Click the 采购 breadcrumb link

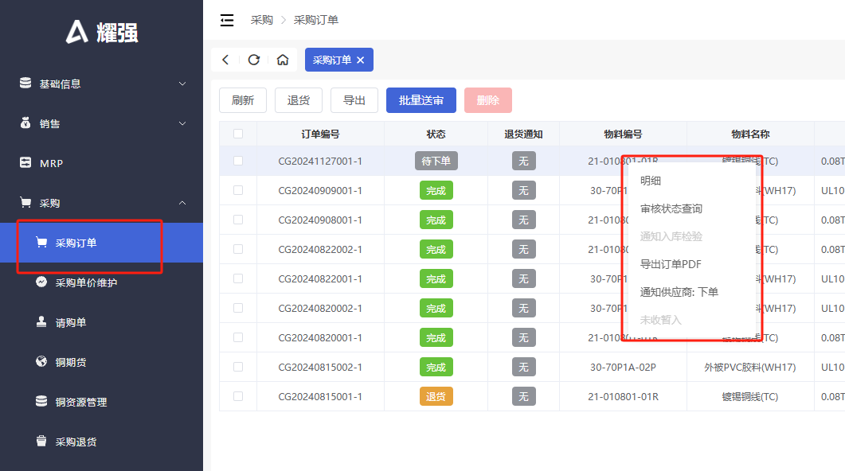(x=262, y=20)
